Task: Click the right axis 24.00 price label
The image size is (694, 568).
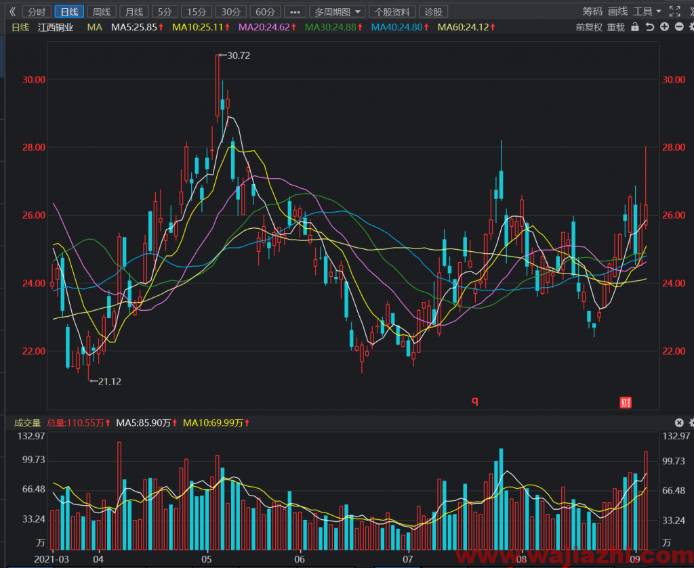Action: [x=674, y=284]
